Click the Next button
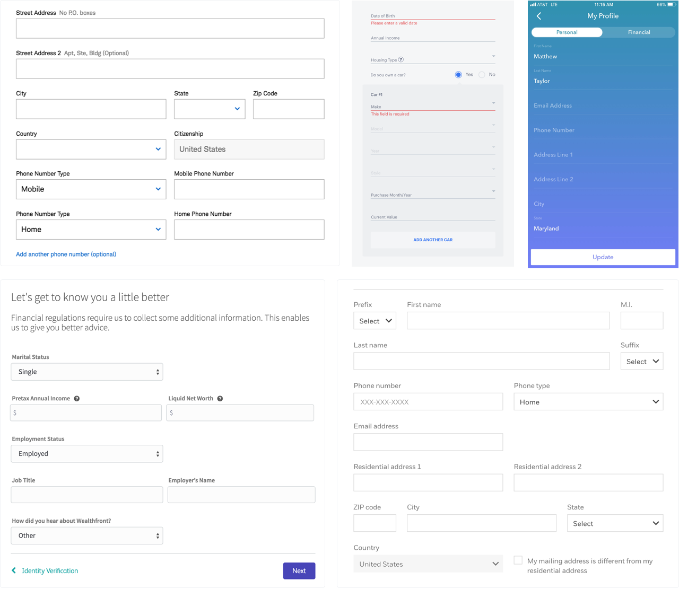Image resolution: width=679 pixels, height=589 pixels. click(299, 570)
